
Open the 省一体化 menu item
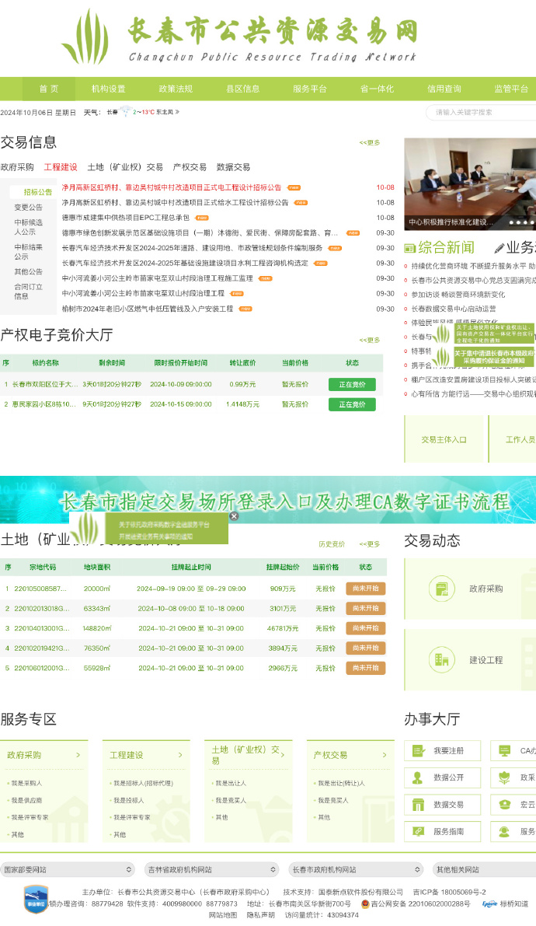377,89
